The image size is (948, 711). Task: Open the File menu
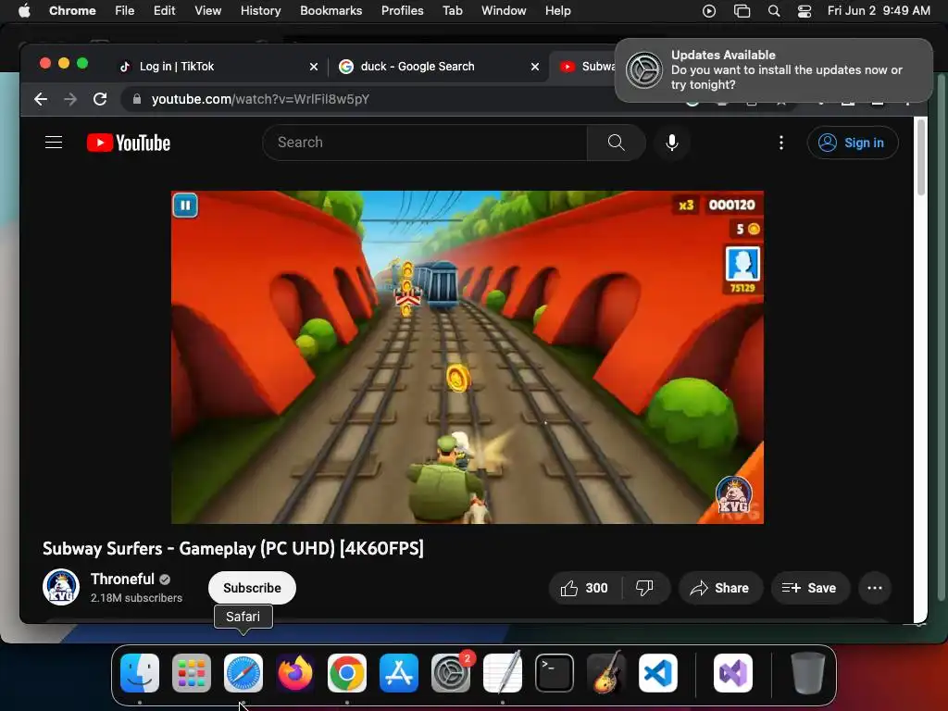coord(125,11)
